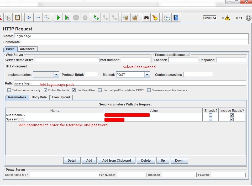Open Help question mark icon
The width and height of the screenshot is (252, 186).
click(x=176, y=18)
